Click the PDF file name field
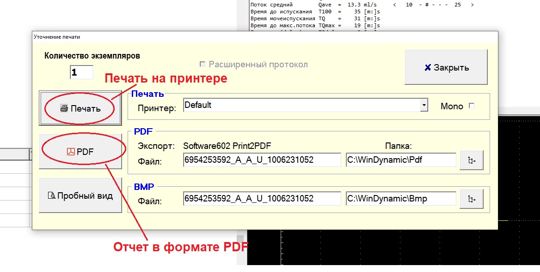Screen dimensions: 540x272 262,160
